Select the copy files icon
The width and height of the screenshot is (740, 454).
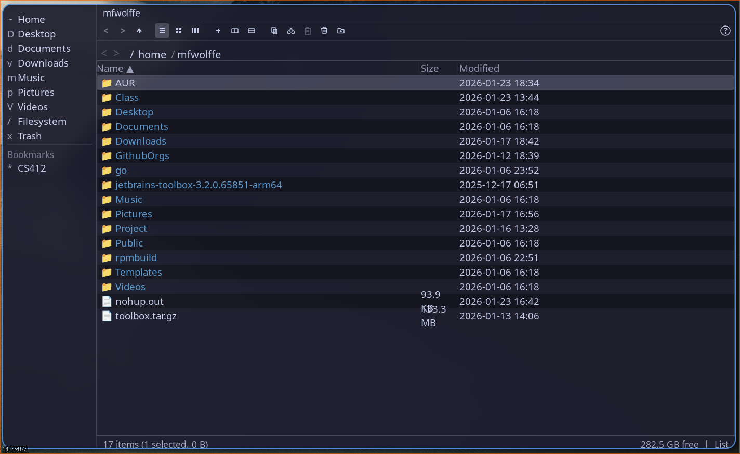(x=274, y=31)
